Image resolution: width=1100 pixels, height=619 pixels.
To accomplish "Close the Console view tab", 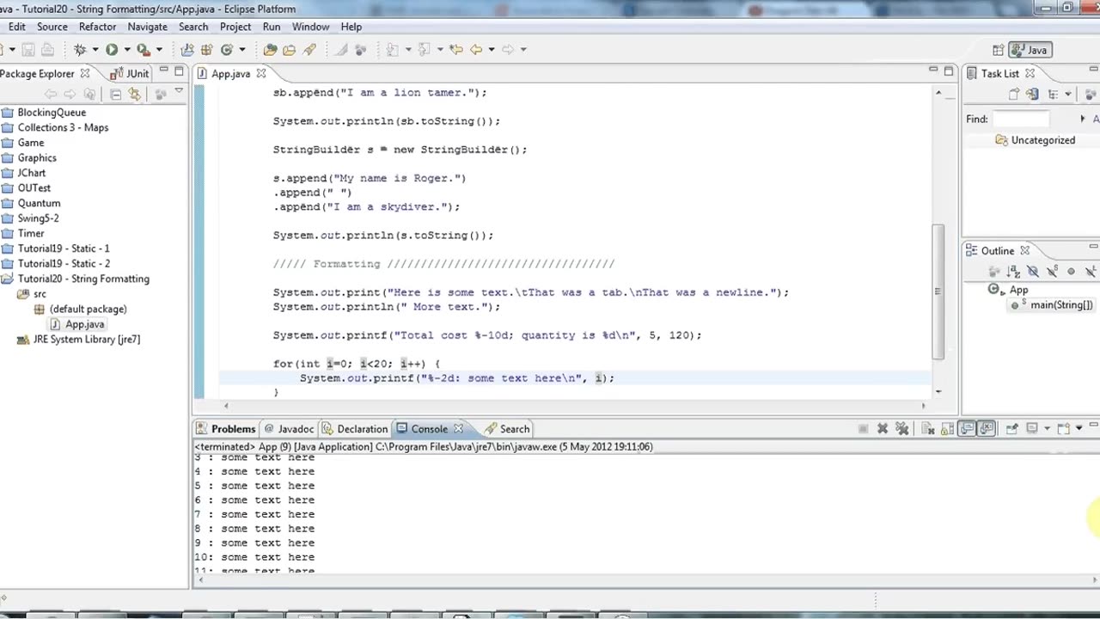I will tap(458, 429).
